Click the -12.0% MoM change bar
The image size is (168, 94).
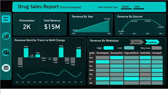pos(55,59)
